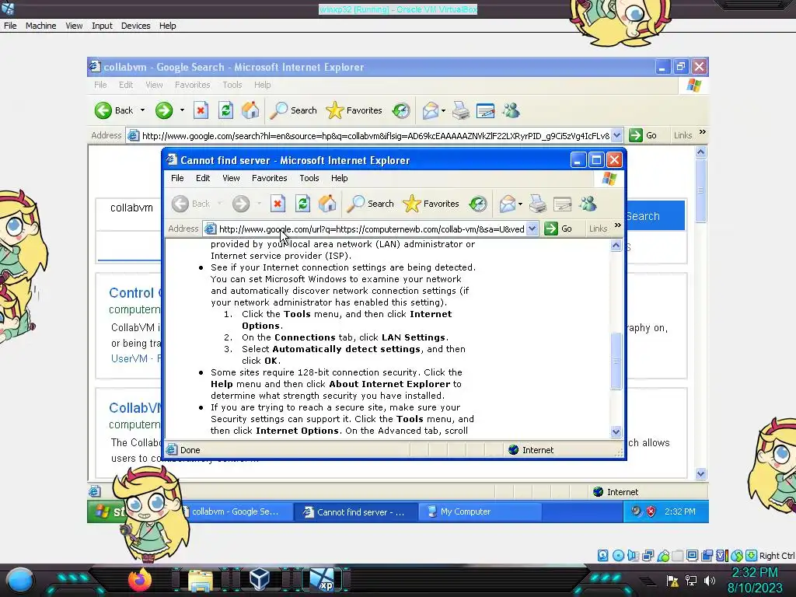Open Mail dropdown arrow in Google Search toolbar
Image resolution: width=796 pixels, height=597 pixels.
pos(443,110)
